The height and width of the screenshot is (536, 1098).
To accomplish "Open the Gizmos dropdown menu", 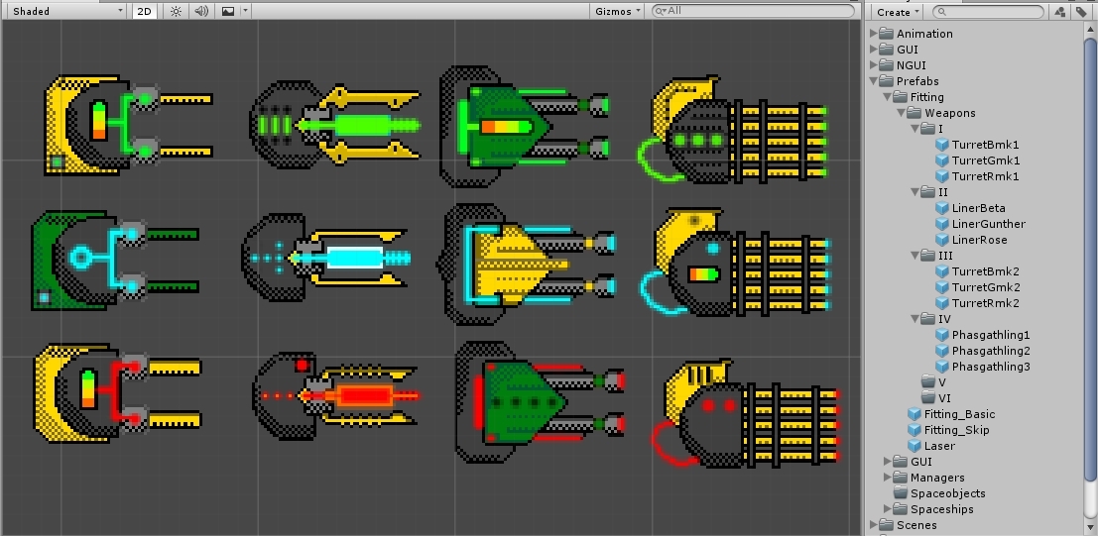I will coord(618,11).
